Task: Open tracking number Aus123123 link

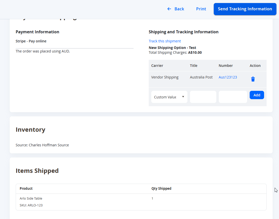Action: [228, 77]
